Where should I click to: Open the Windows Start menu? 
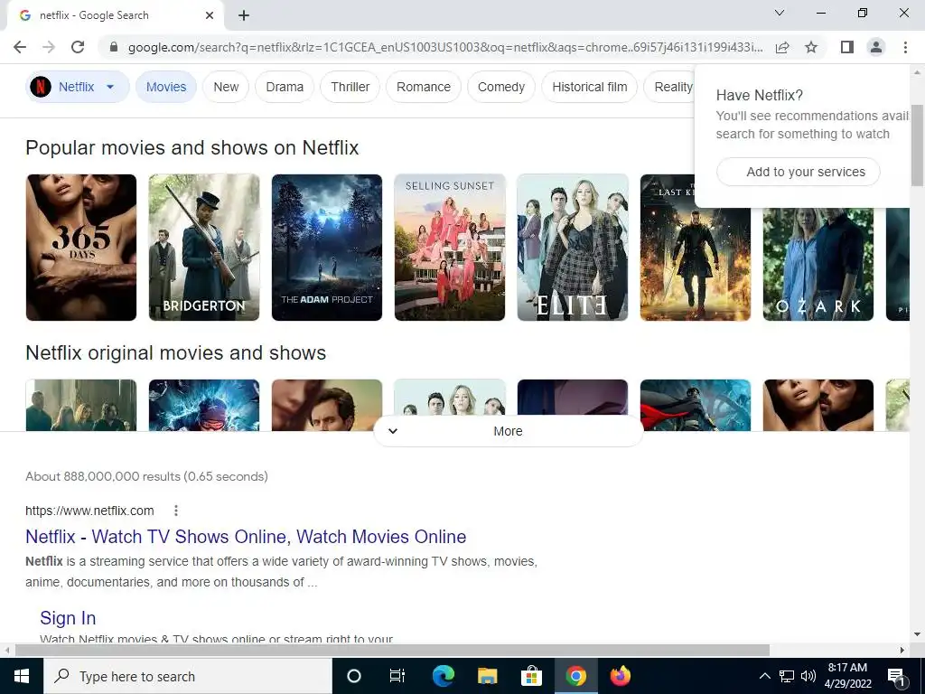click(x=22, y=676)
